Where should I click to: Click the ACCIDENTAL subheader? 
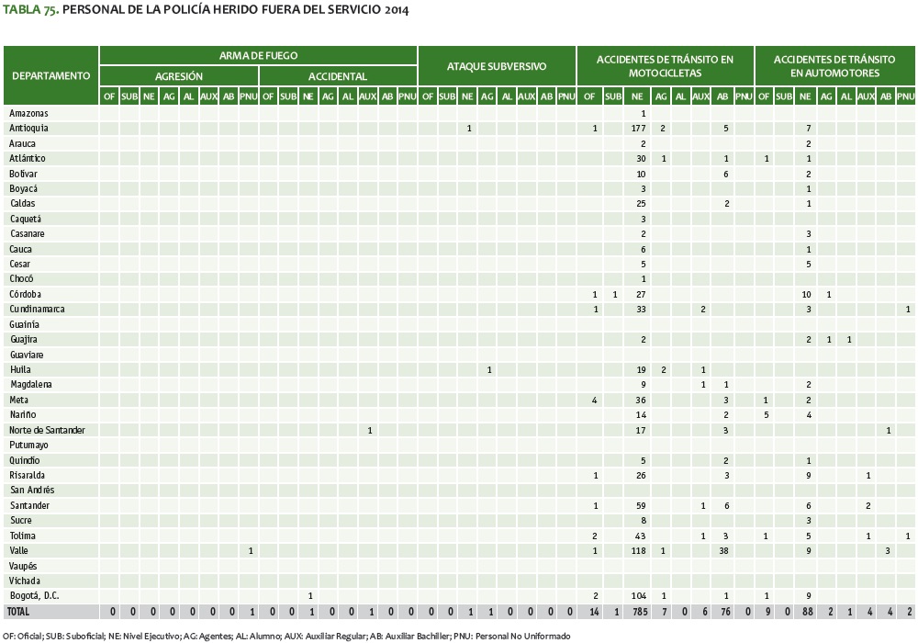point(338,76)
